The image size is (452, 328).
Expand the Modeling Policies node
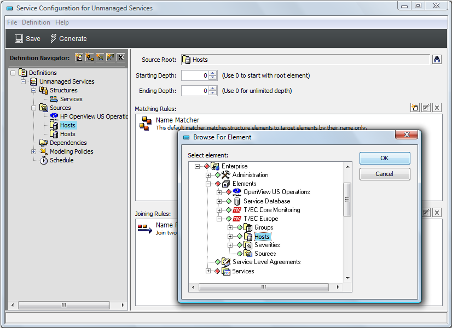[x=34, y=151]
